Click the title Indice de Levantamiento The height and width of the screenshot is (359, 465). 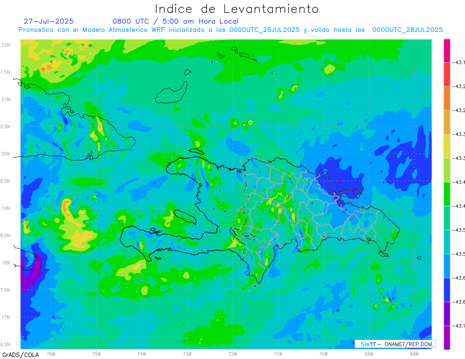tap(237, 9)
